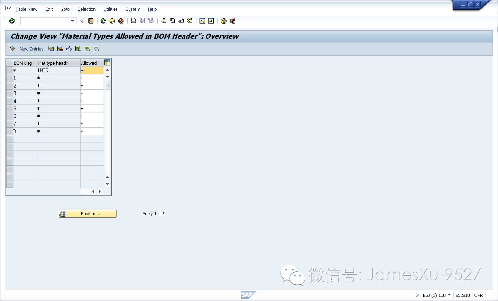The width and height of the screenshot is (498, 301).
Task: Click the table horizontal scroll left arrow
Action: pos(93,191)
